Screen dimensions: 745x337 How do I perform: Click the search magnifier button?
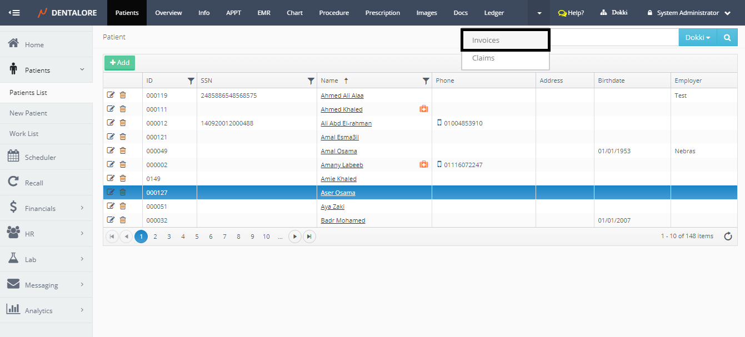(727, 37)
